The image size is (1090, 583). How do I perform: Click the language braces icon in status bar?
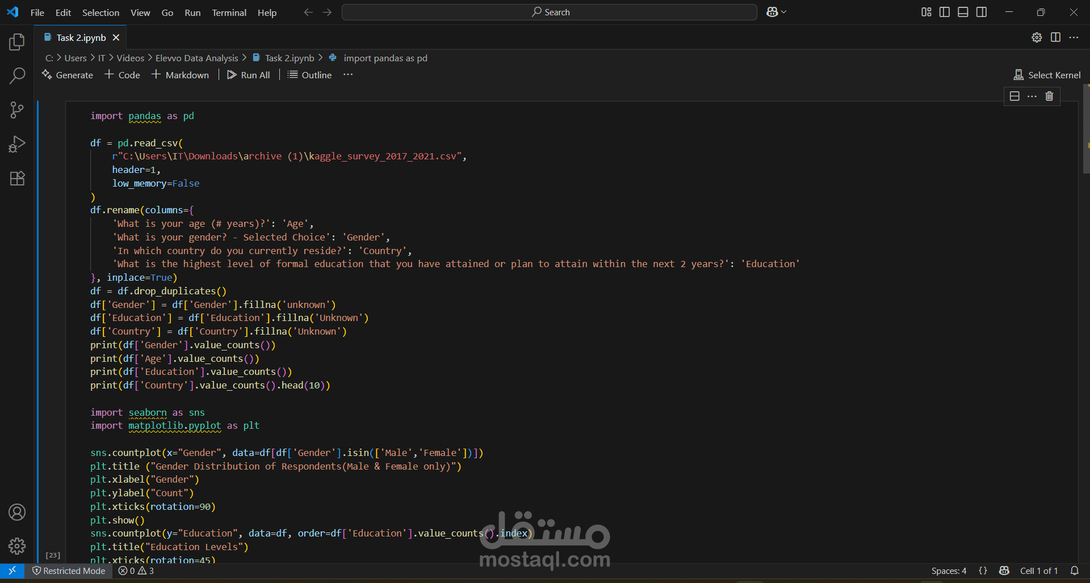(983, 571)
